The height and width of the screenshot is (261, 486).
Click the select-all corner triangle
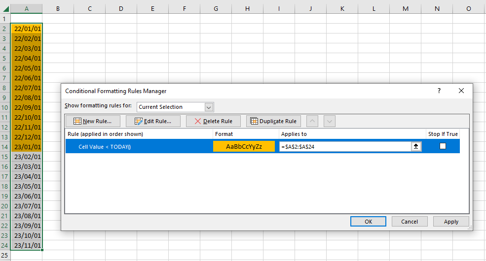pyautogui.click(x=5, y=9)
